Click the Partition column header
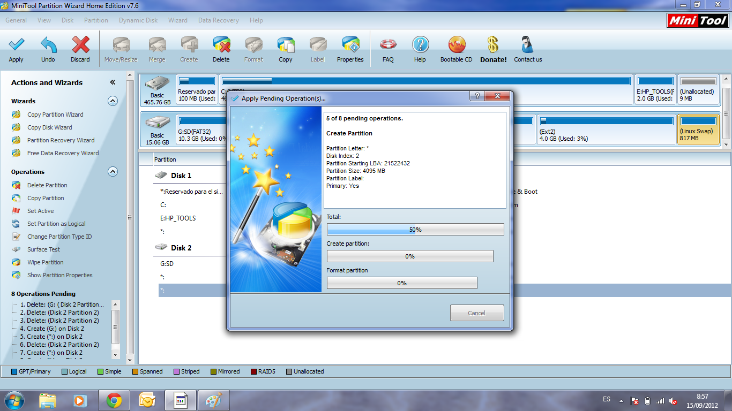The image size is (732, 411). coord(165,159)
